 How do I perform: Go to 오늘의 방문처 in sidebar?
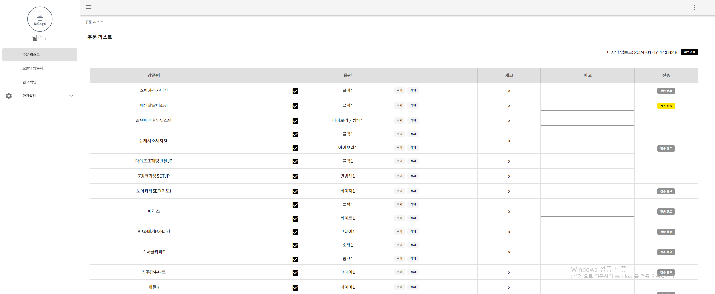point(40,68)
